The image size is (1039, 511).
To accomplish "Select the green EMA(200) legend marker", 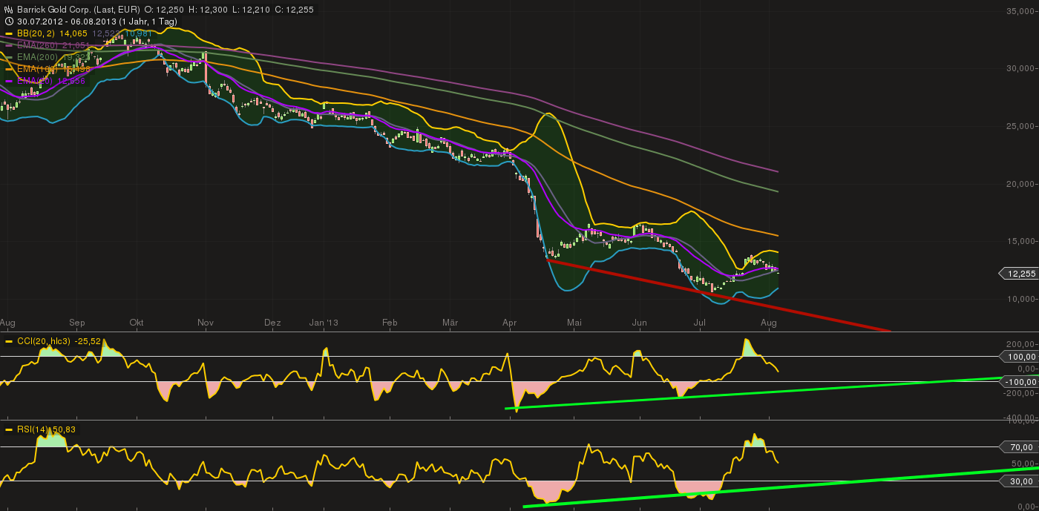I will (x=8, y=57).
